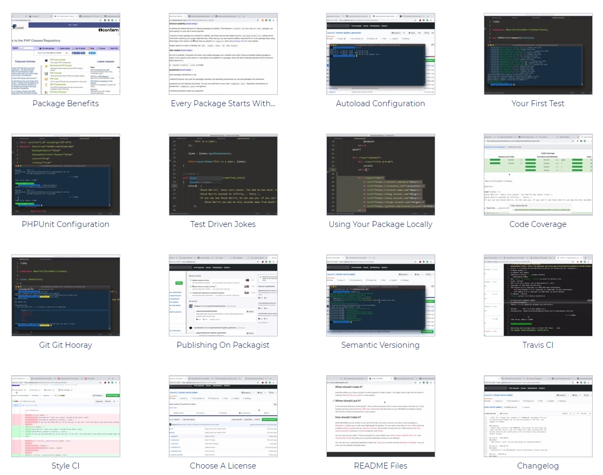This screenshot has height=475, width=603.
Task: Click the Every Package Starts With... title
Action: pyautogui.click(x=223, y=104)
